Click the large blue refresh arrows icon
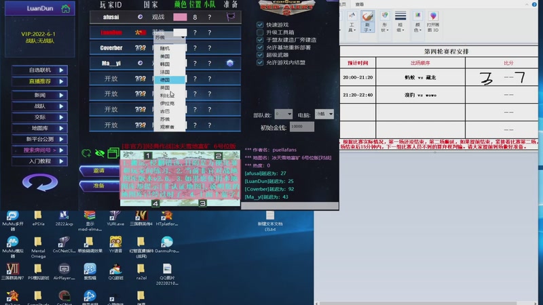The width and height of the screenshot is (543, 305). pyautogui.click(x=40, y=182)
